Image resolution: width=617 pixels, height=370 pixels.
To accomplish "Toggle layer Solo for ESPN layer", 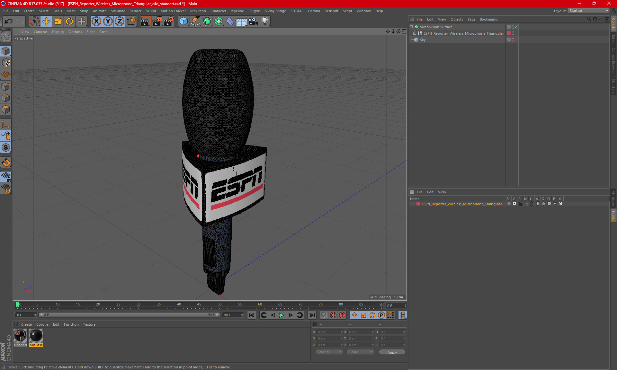I will point(509,204).
